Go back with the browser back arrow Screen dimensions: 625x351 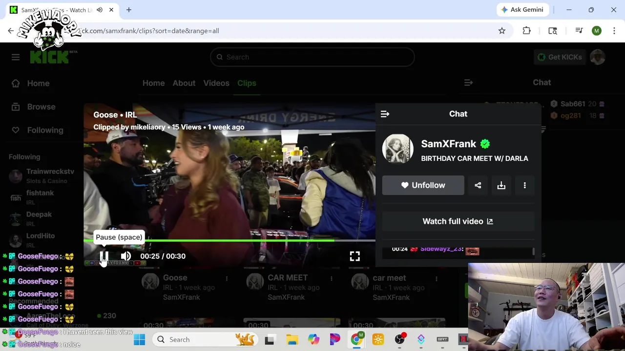click(x=11, y=31)
